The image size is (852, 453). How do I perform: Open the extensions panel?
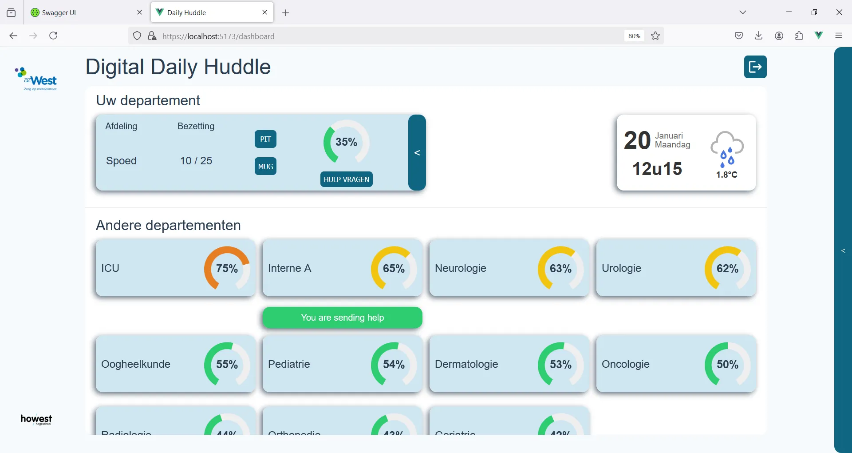coord(799,36)
